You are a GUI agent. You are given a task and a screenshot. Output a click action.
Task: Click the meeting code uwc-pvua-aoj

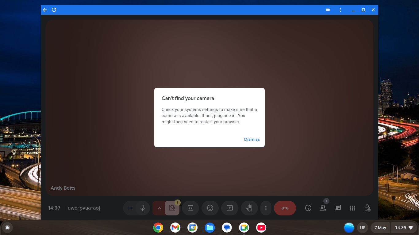(x=84, y=208)
